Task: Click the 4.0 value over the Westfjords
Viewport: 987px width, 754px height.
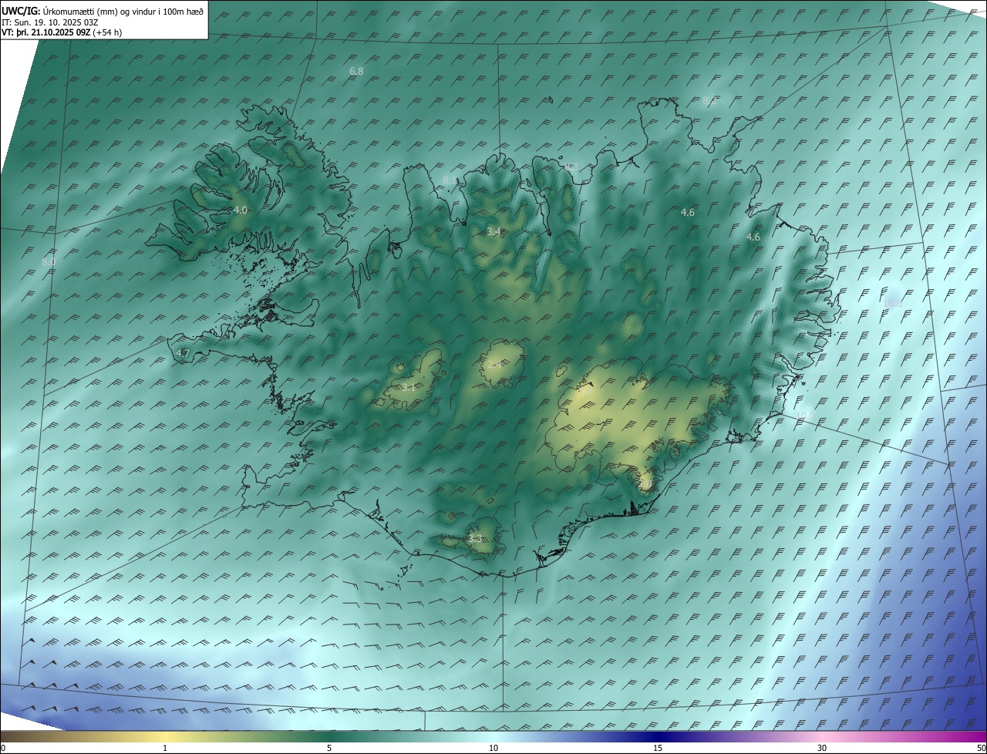Action: [240, 210]
